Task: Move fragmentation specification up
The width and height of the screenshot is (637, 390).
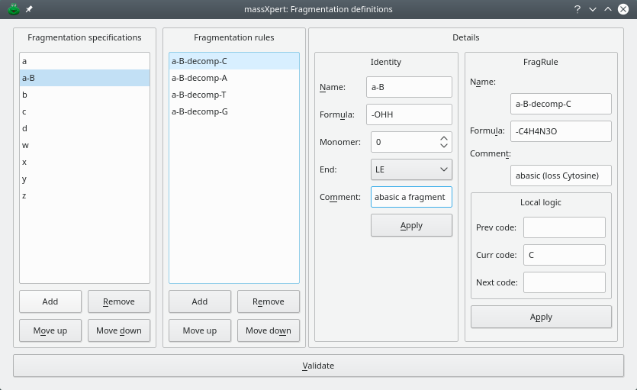Action: pyautogui.click(x=50, y=330)
